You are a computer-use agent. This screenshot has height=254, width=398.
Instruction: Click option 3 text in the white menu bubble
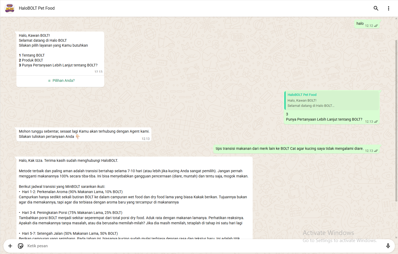(58, 65)
